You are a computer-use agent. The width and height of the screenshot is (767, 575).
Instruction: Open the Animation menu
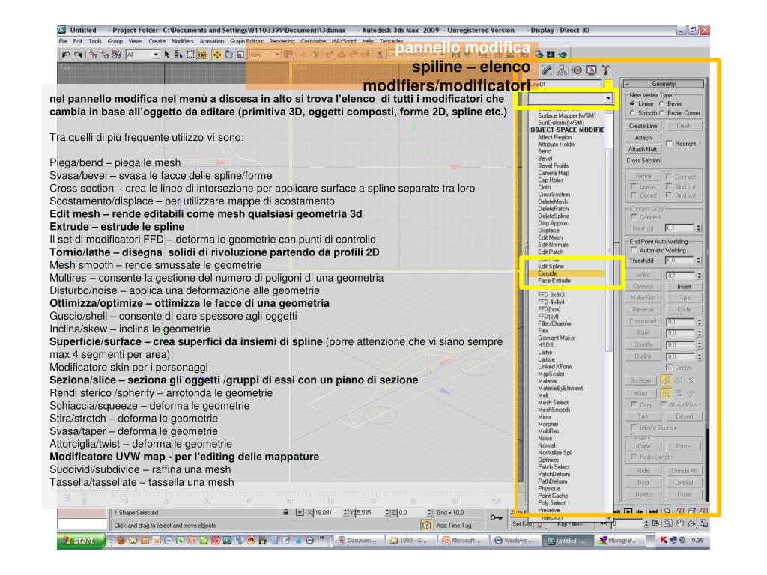[212, 42]
